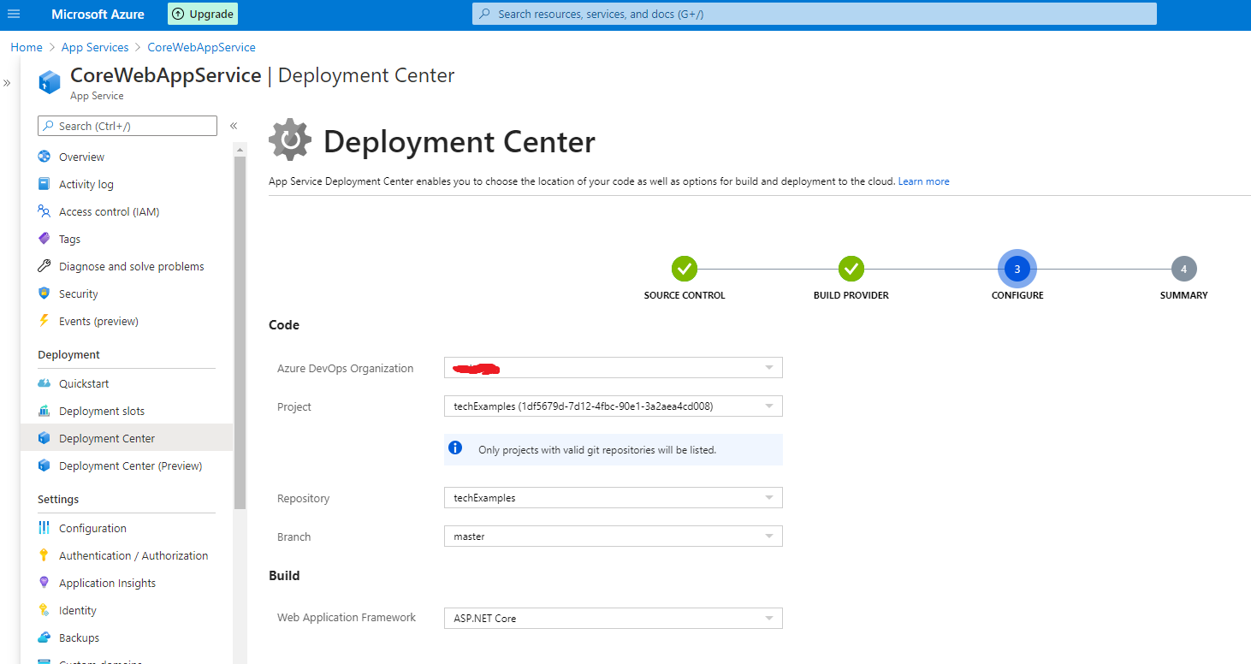Click the Identity key icon
Image resolution: width=1251 pixels, height=664 pixels.
click(44, 610)
